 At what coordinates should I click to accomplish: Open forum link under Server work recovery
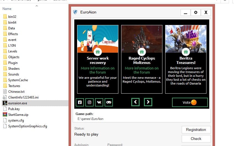point(98,70)
